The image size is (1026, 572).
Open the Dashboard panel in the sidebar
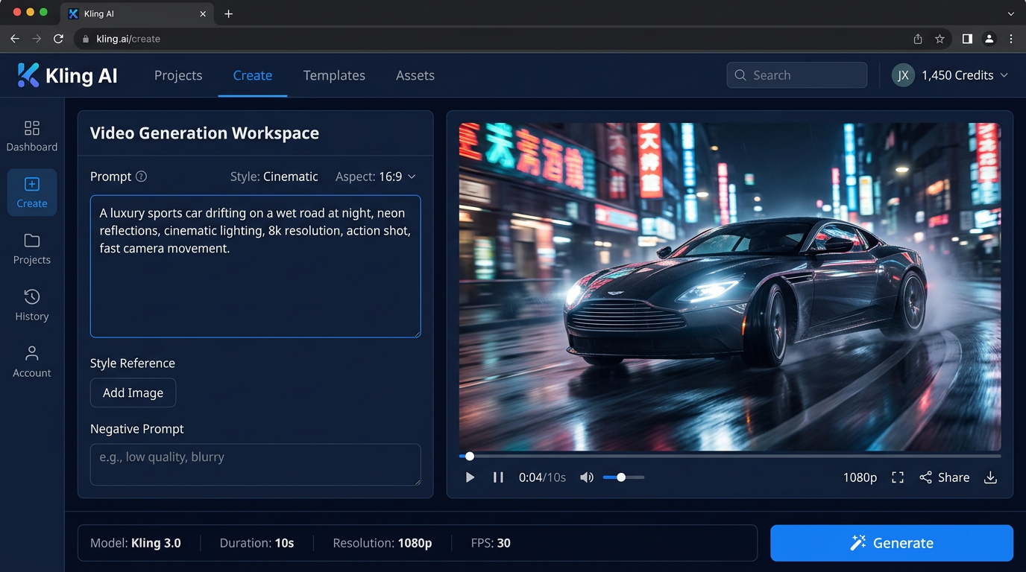(x=31, y=134)
